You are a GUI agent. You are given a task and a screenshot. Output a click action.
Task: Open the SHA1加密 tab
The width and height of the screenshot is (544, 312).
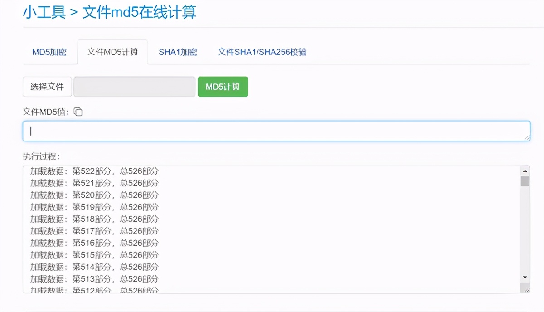coord(178,52)
